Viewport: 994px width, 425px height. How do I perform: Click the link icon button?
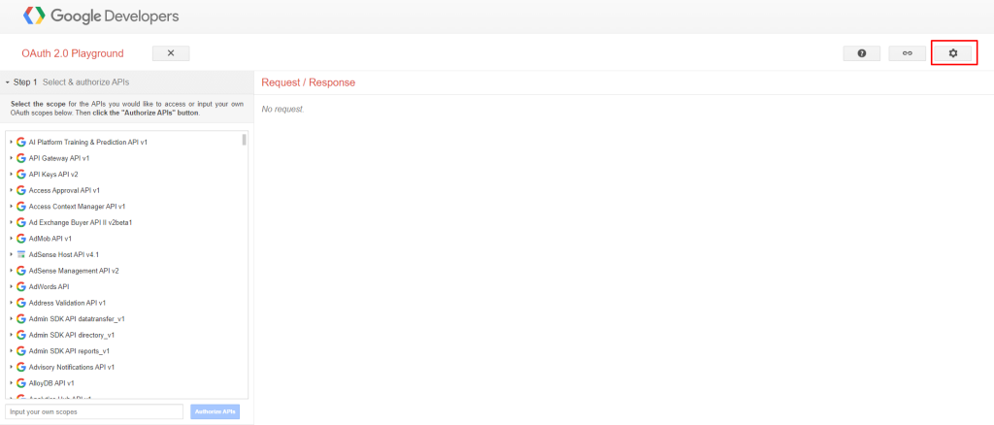pyautogui.click(x=907, y=53)
